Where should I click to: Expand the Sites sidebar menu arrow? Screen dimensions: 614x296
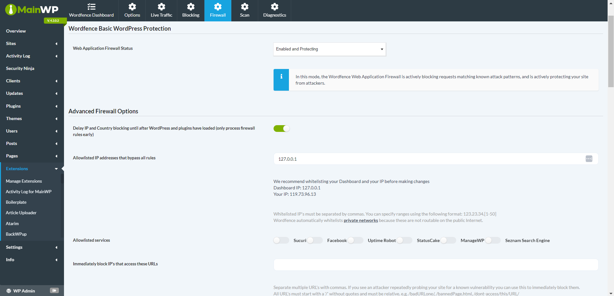coord(56,44)
